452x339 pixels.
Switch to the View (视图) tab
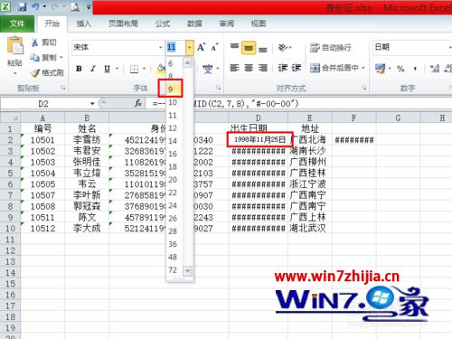point(259,24)
